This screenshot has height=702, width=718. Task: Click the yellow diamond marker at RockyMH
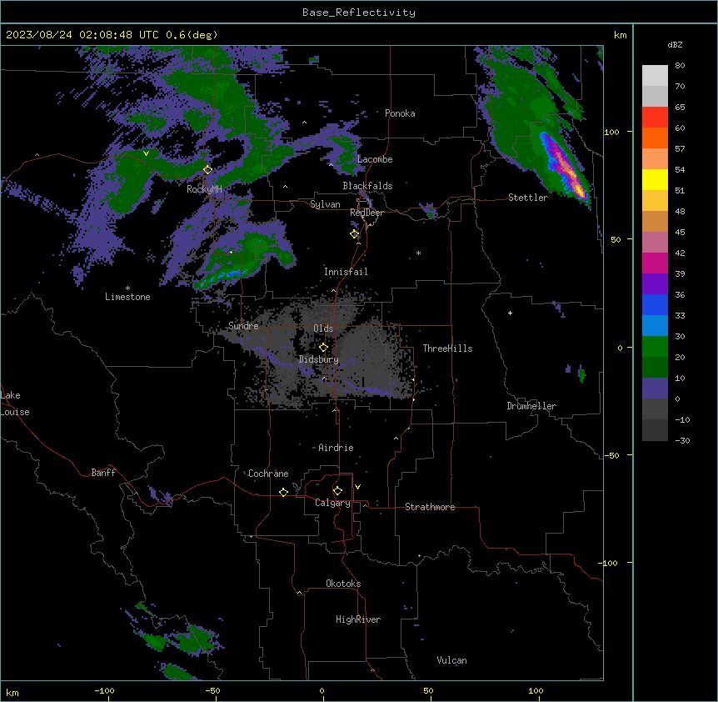click(207, 170)
